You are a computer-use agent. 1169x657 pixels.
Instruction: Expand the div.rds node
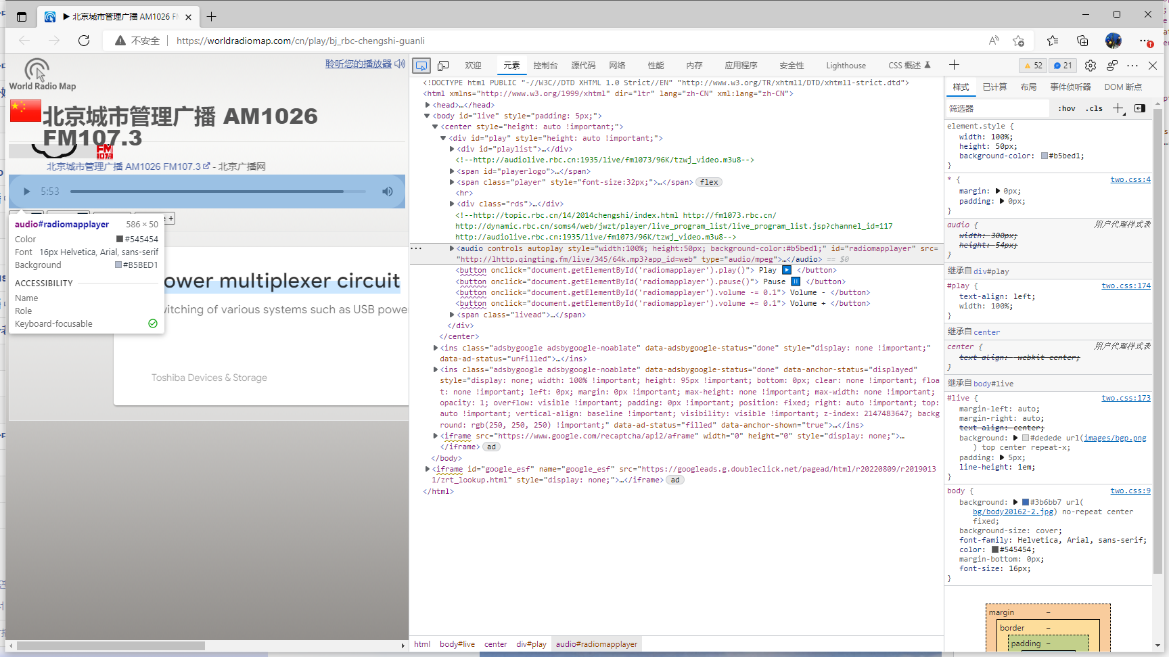click(x=452, y=204)
